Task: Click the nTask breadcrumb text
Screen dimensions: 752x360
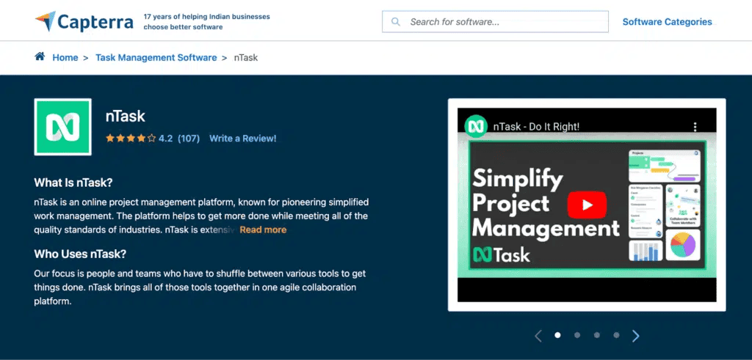Action: tap(246, 57)
